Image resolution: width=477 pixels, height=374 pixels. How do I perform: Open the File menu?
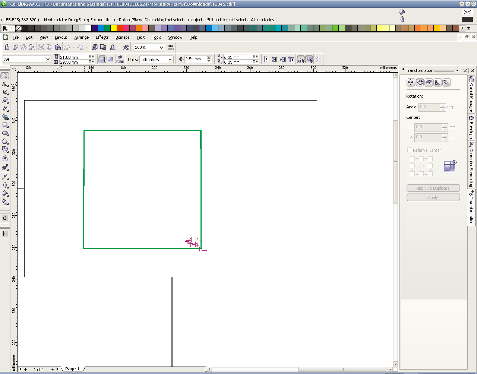pos(16,37)
